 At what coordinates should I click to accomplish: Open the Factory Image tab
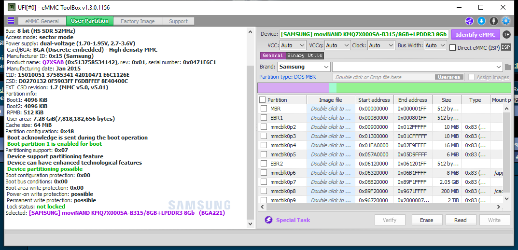coord(138,21)
